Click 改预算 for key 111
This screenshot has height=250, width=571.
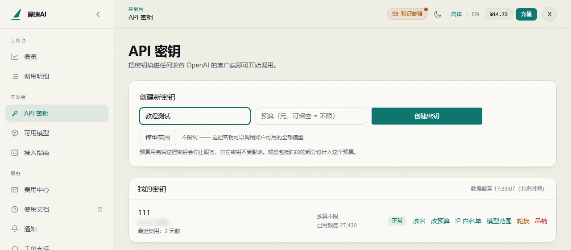point(440,221)
